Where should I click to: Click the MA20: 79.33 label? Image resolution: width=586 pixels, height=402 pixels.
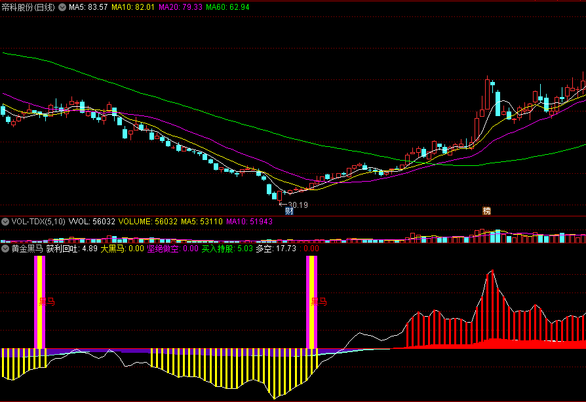pos(180,7)
